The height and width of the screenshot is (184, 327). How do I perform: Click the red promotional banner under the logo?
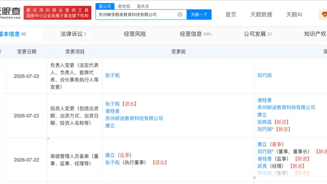tap(57, 13)
